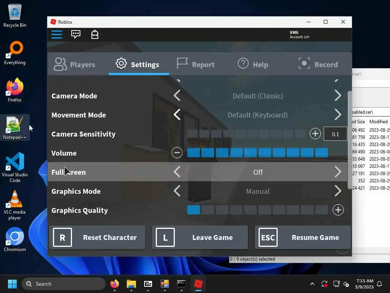Open the taskbar clock and date
This screenshot has width=390, height=293.
click(364, 284)
